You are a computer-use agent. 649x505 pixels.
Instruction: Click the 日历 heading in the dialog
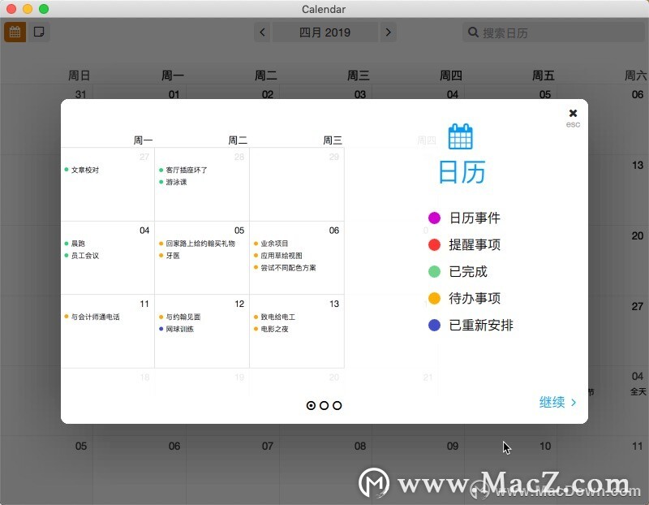pos(462,172)
